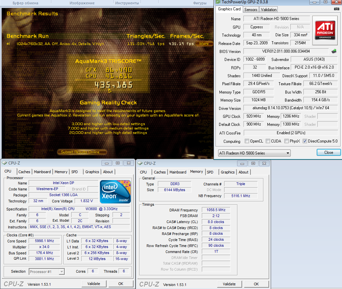Open About tab in right CPU-Z window
This screenshot has width=342, height=289.
pyautogui.click(x=243, y=172)
